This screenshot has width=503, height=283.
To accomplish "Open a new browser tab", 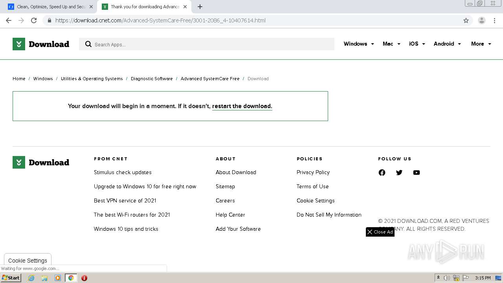I will pos(200,7).
